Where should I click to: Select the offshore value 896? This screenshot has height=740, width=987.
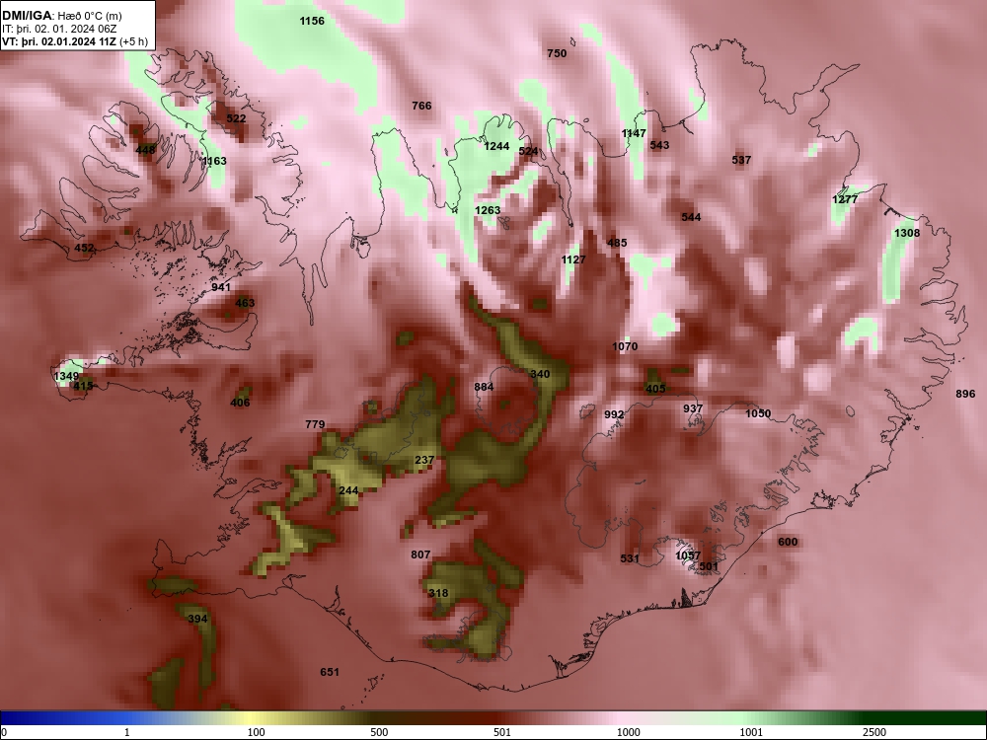click(965, 394)
